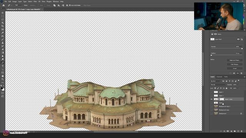Toggle mask visibility eye in Properties

[238, 73]
